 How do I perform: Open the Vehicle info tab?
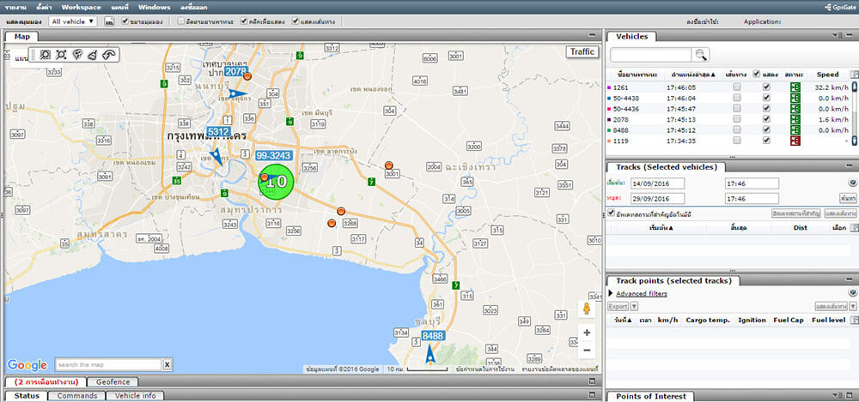(x=136, y=395)
